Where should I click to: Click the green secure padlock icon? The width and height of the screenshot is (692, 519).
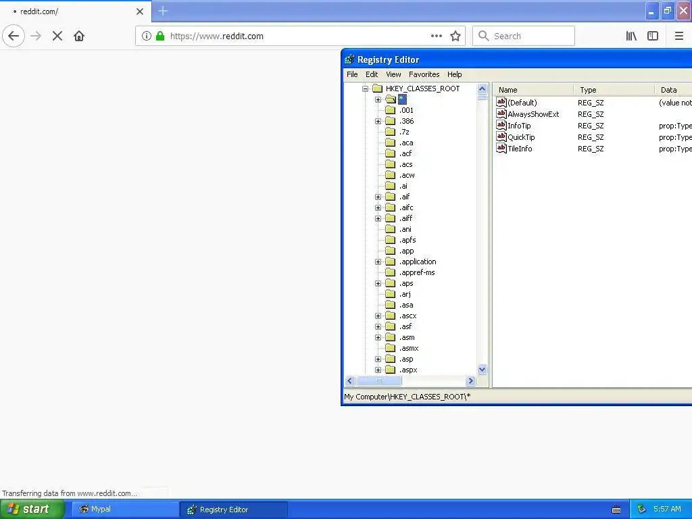[160, 36]
